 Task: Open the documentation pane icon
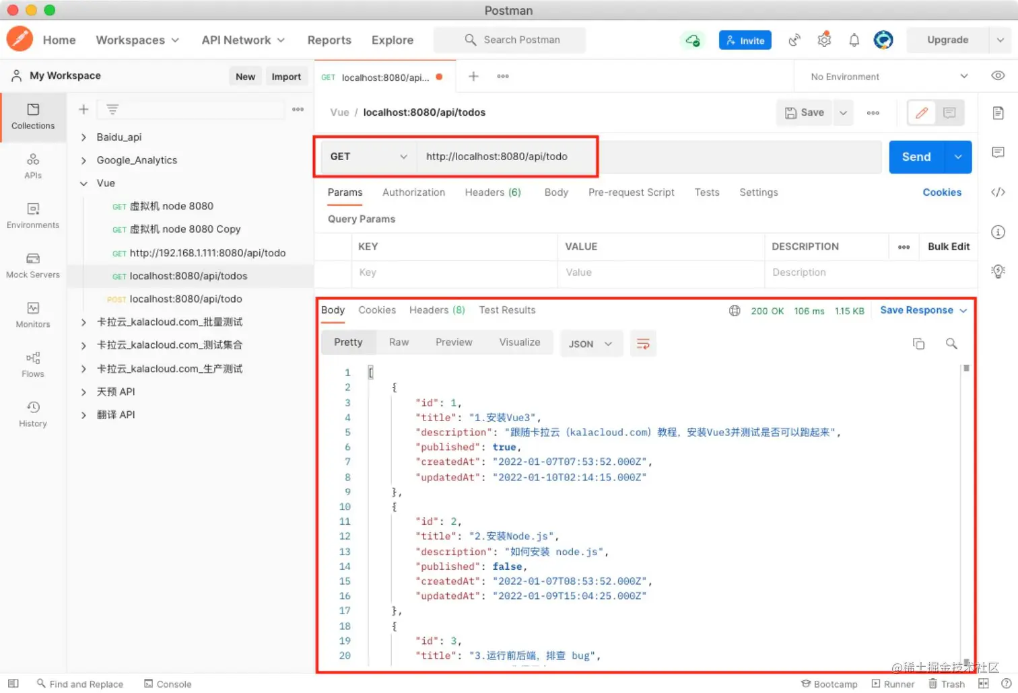998,113
